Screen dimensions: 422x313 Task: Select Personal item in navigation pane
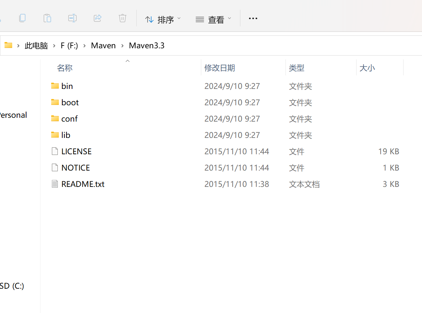13,115
